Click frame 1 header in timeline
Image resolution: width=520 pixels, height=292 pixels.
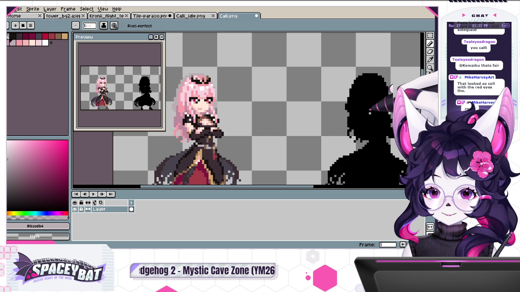point(131,203)
